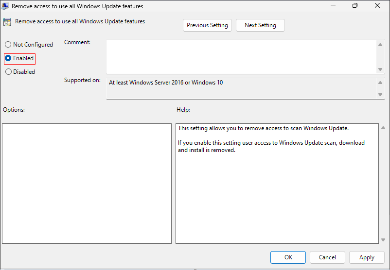Image resolution: width=390 pixels, height=270 pixels.
Task: Go to Previous Setting
Action: 207,25
